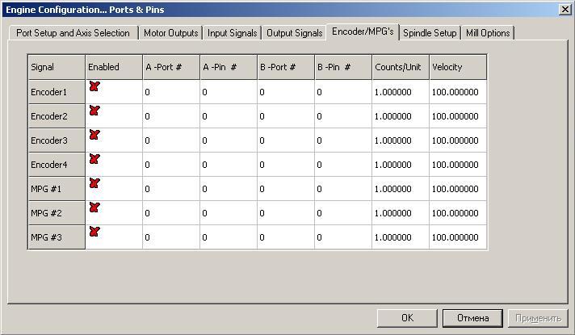The height and width of the screenshot is (335, 575).
Task: Open the Mill Options tab
Action: tap(488, 33)
